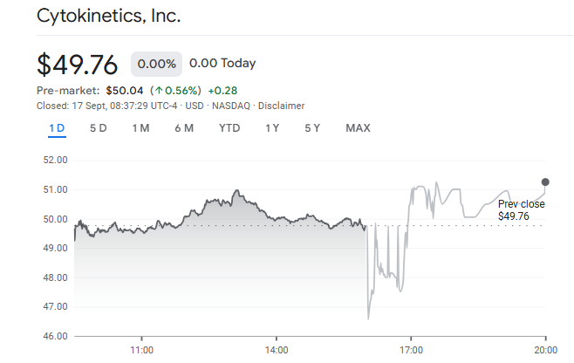Click the 17:00 time axis label
Screen dimensions: 574x363
pos(411,349)
